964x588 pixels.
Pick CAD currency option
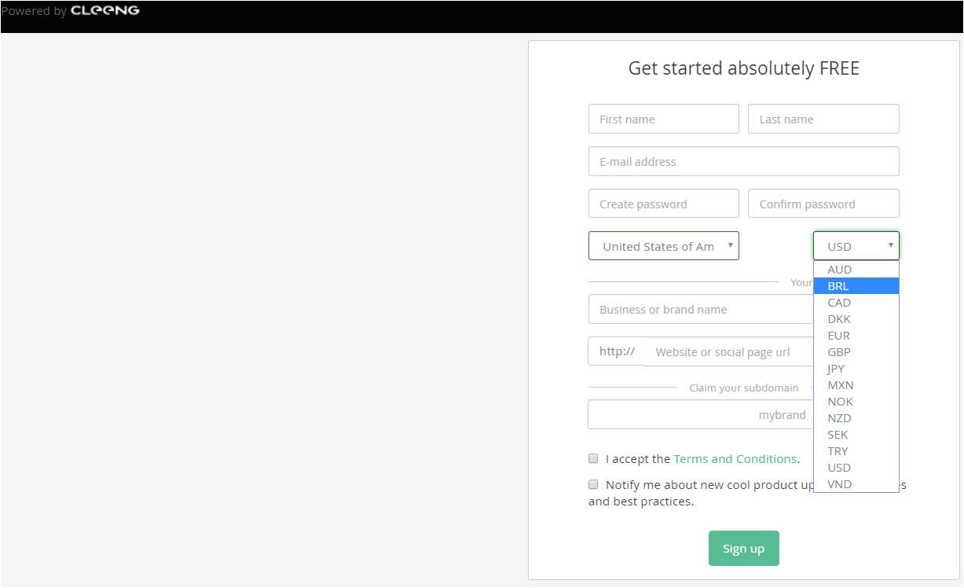pos(856,303)
